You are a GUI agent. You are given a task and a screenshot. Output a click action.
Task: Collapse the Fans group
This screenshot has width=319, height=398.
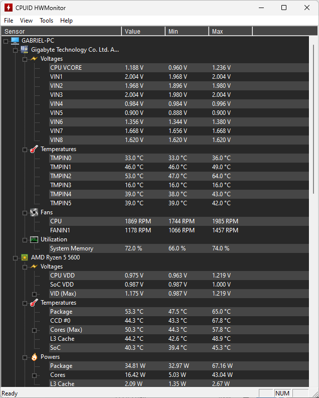[x=25, y=213]
